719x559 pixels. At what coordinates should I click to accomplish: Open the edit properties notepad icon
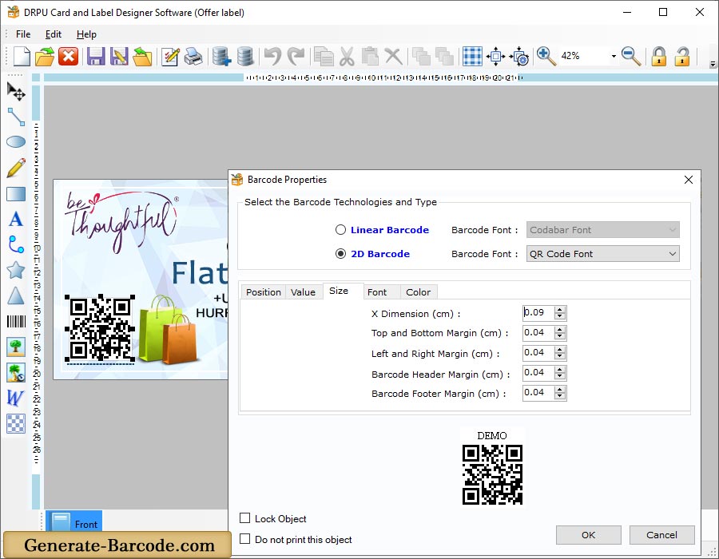point(170,57)
